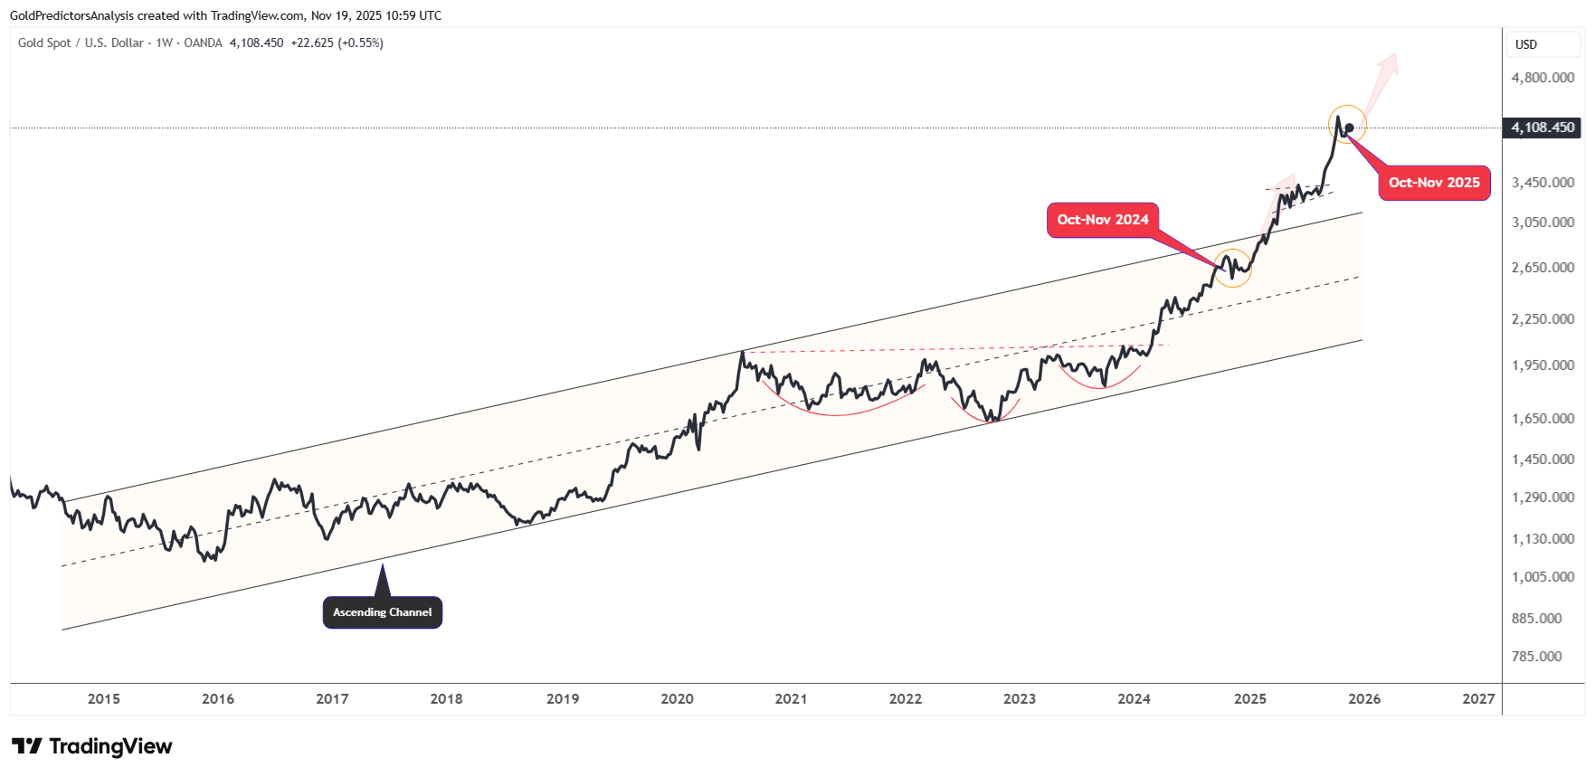Screen dimensions: 1595x777
Task: Click 2015 on the time axis
Action: [104, 698]
